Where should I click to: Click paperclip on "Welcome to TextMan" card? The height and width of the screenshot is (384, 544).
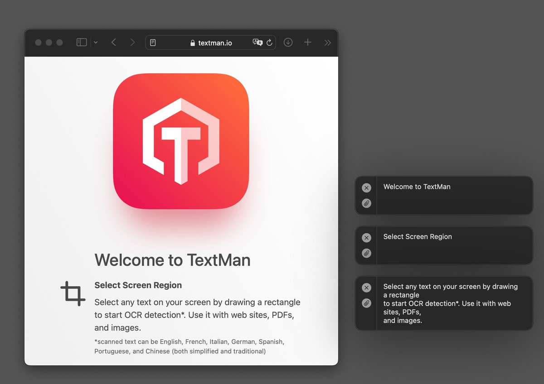[x=366, y=203]
